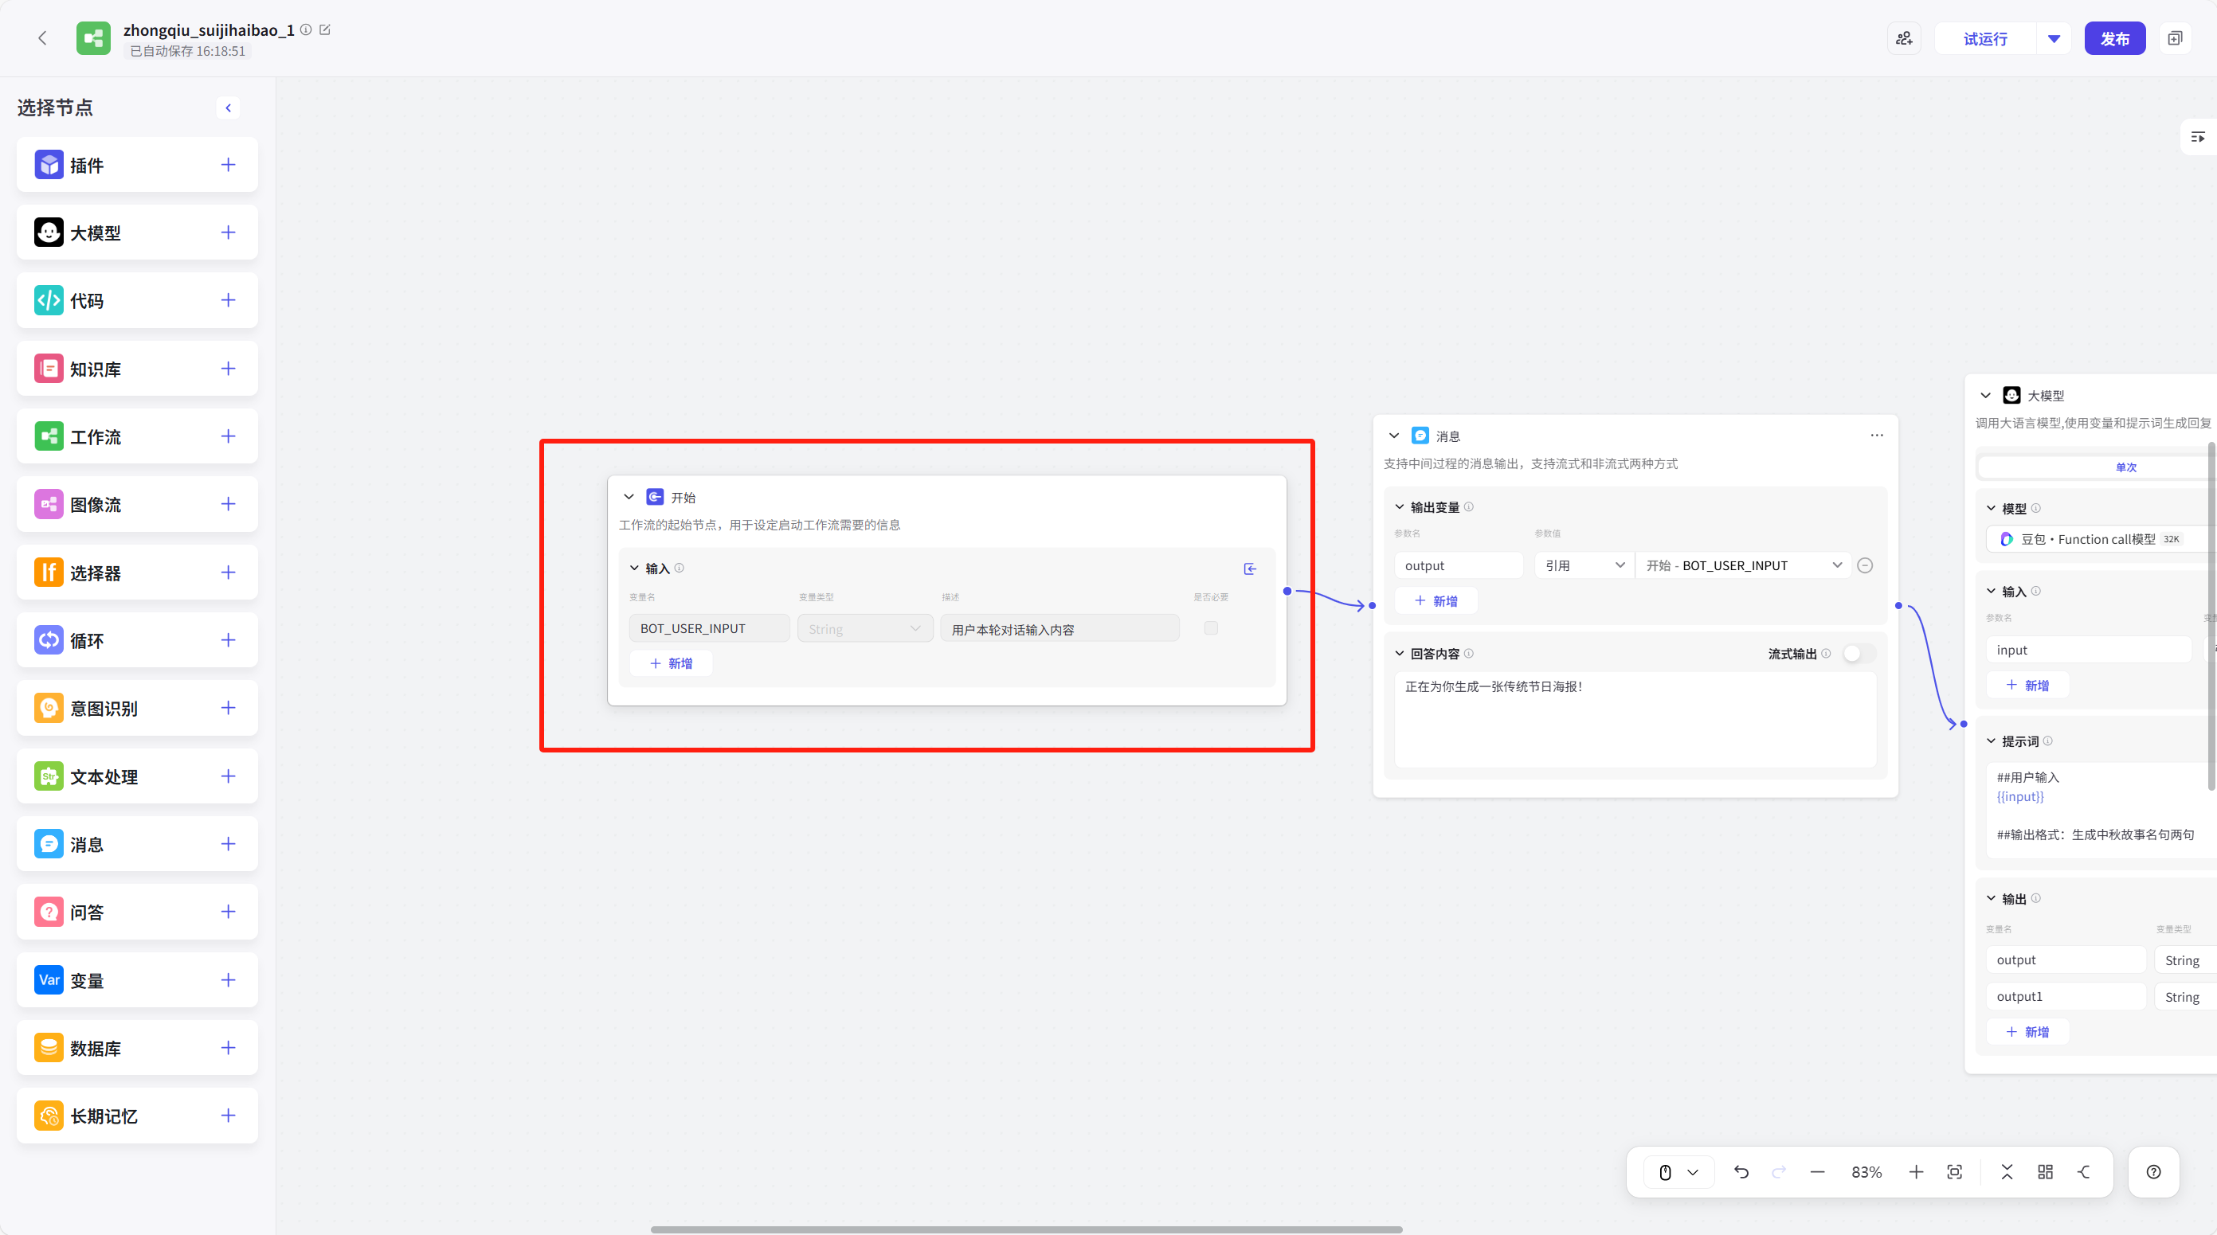Add a 循环 node with plus
The width and height of the screenshot is (2217, 1235).
[x=228, y=640]
